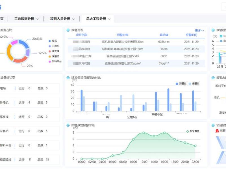The image size is (226, 169).
Task: Close the 项目人员分析 tab
Action: pyautogui.click(x=73, y=19)
